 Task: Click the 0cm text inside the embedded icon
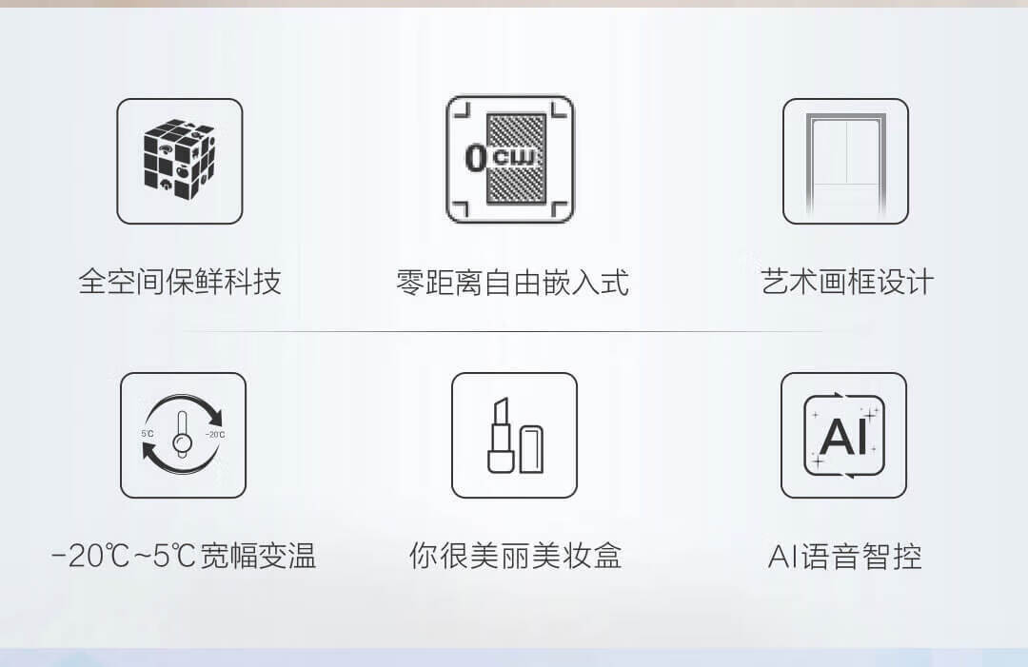tap(503, 157)
